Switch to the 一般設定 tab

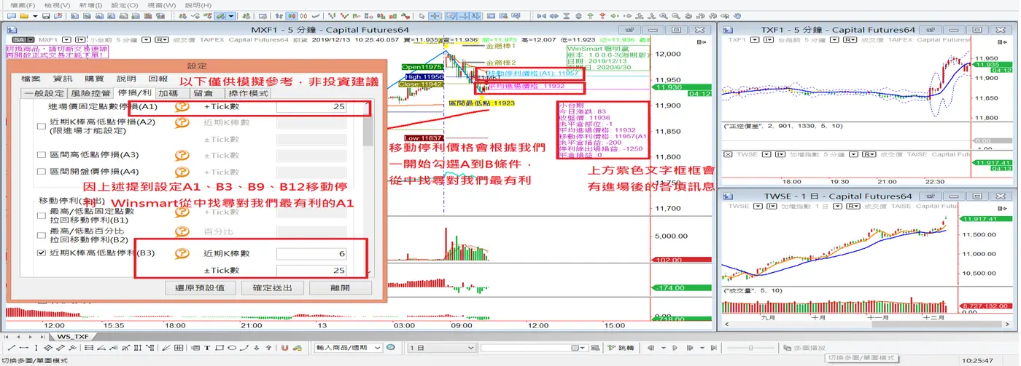[x=44, y=93]
